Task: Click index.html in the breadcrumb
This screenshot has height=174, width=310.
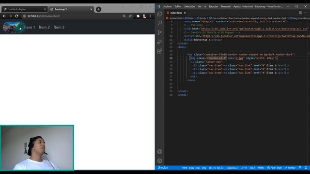Action: (x=175, y=18)
